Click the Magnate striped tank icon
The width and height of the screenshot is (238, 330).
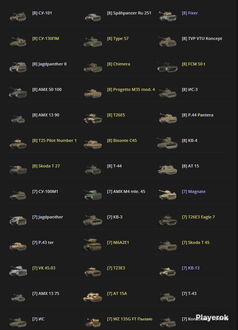point(167,195)
